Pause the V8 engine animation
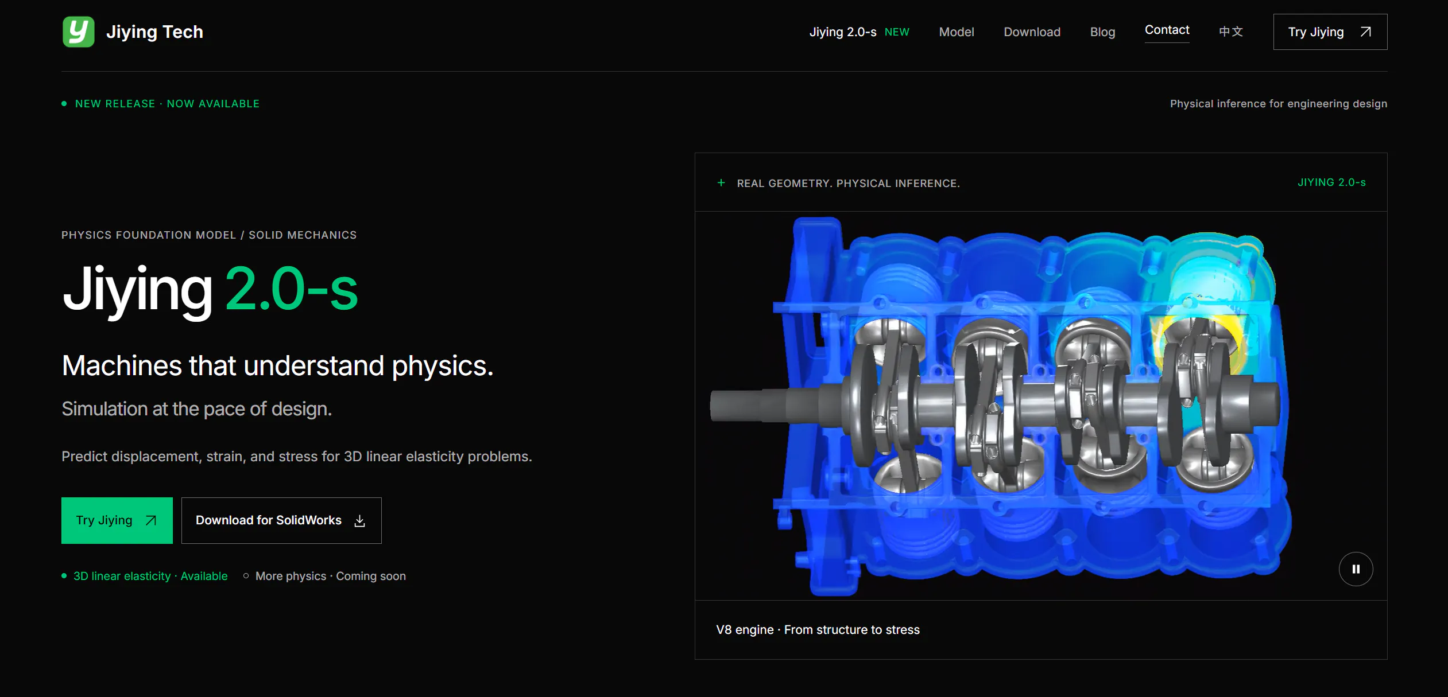 1356,569
